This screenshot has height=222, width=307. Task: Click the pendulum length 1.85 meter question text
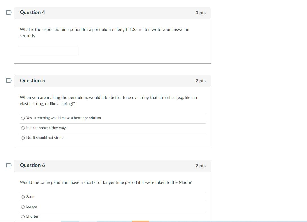(x=104, y=32)
